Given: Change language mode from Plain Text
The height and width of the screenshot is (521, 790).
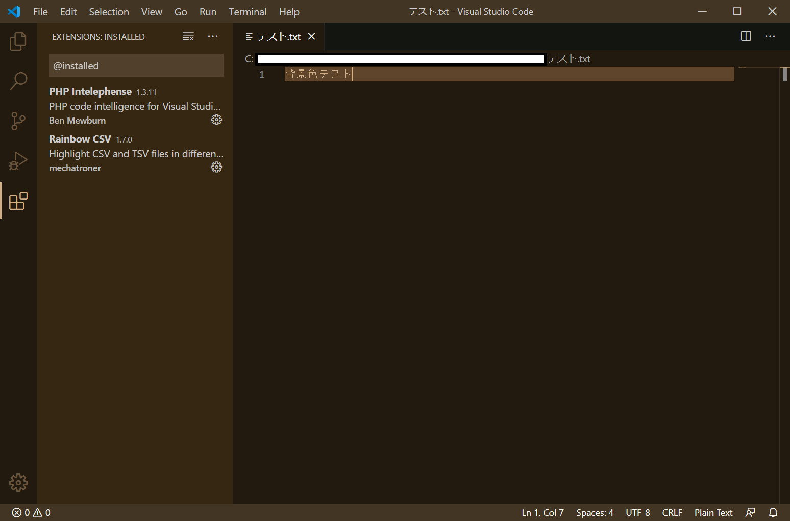Looking at the screenshot, I should 713,512.
